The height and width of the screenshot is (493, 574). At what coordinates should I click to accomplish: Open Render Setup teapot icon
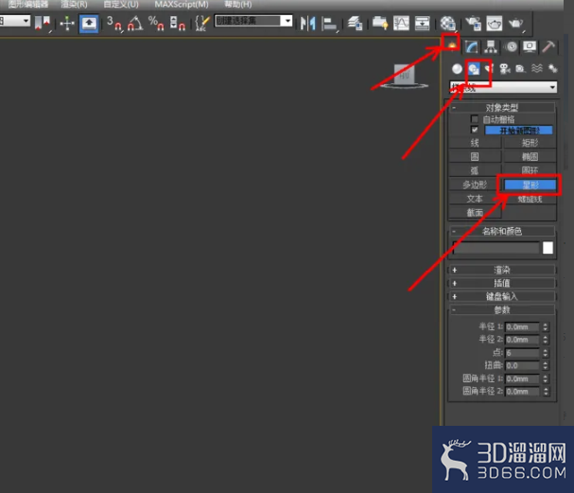473,24
